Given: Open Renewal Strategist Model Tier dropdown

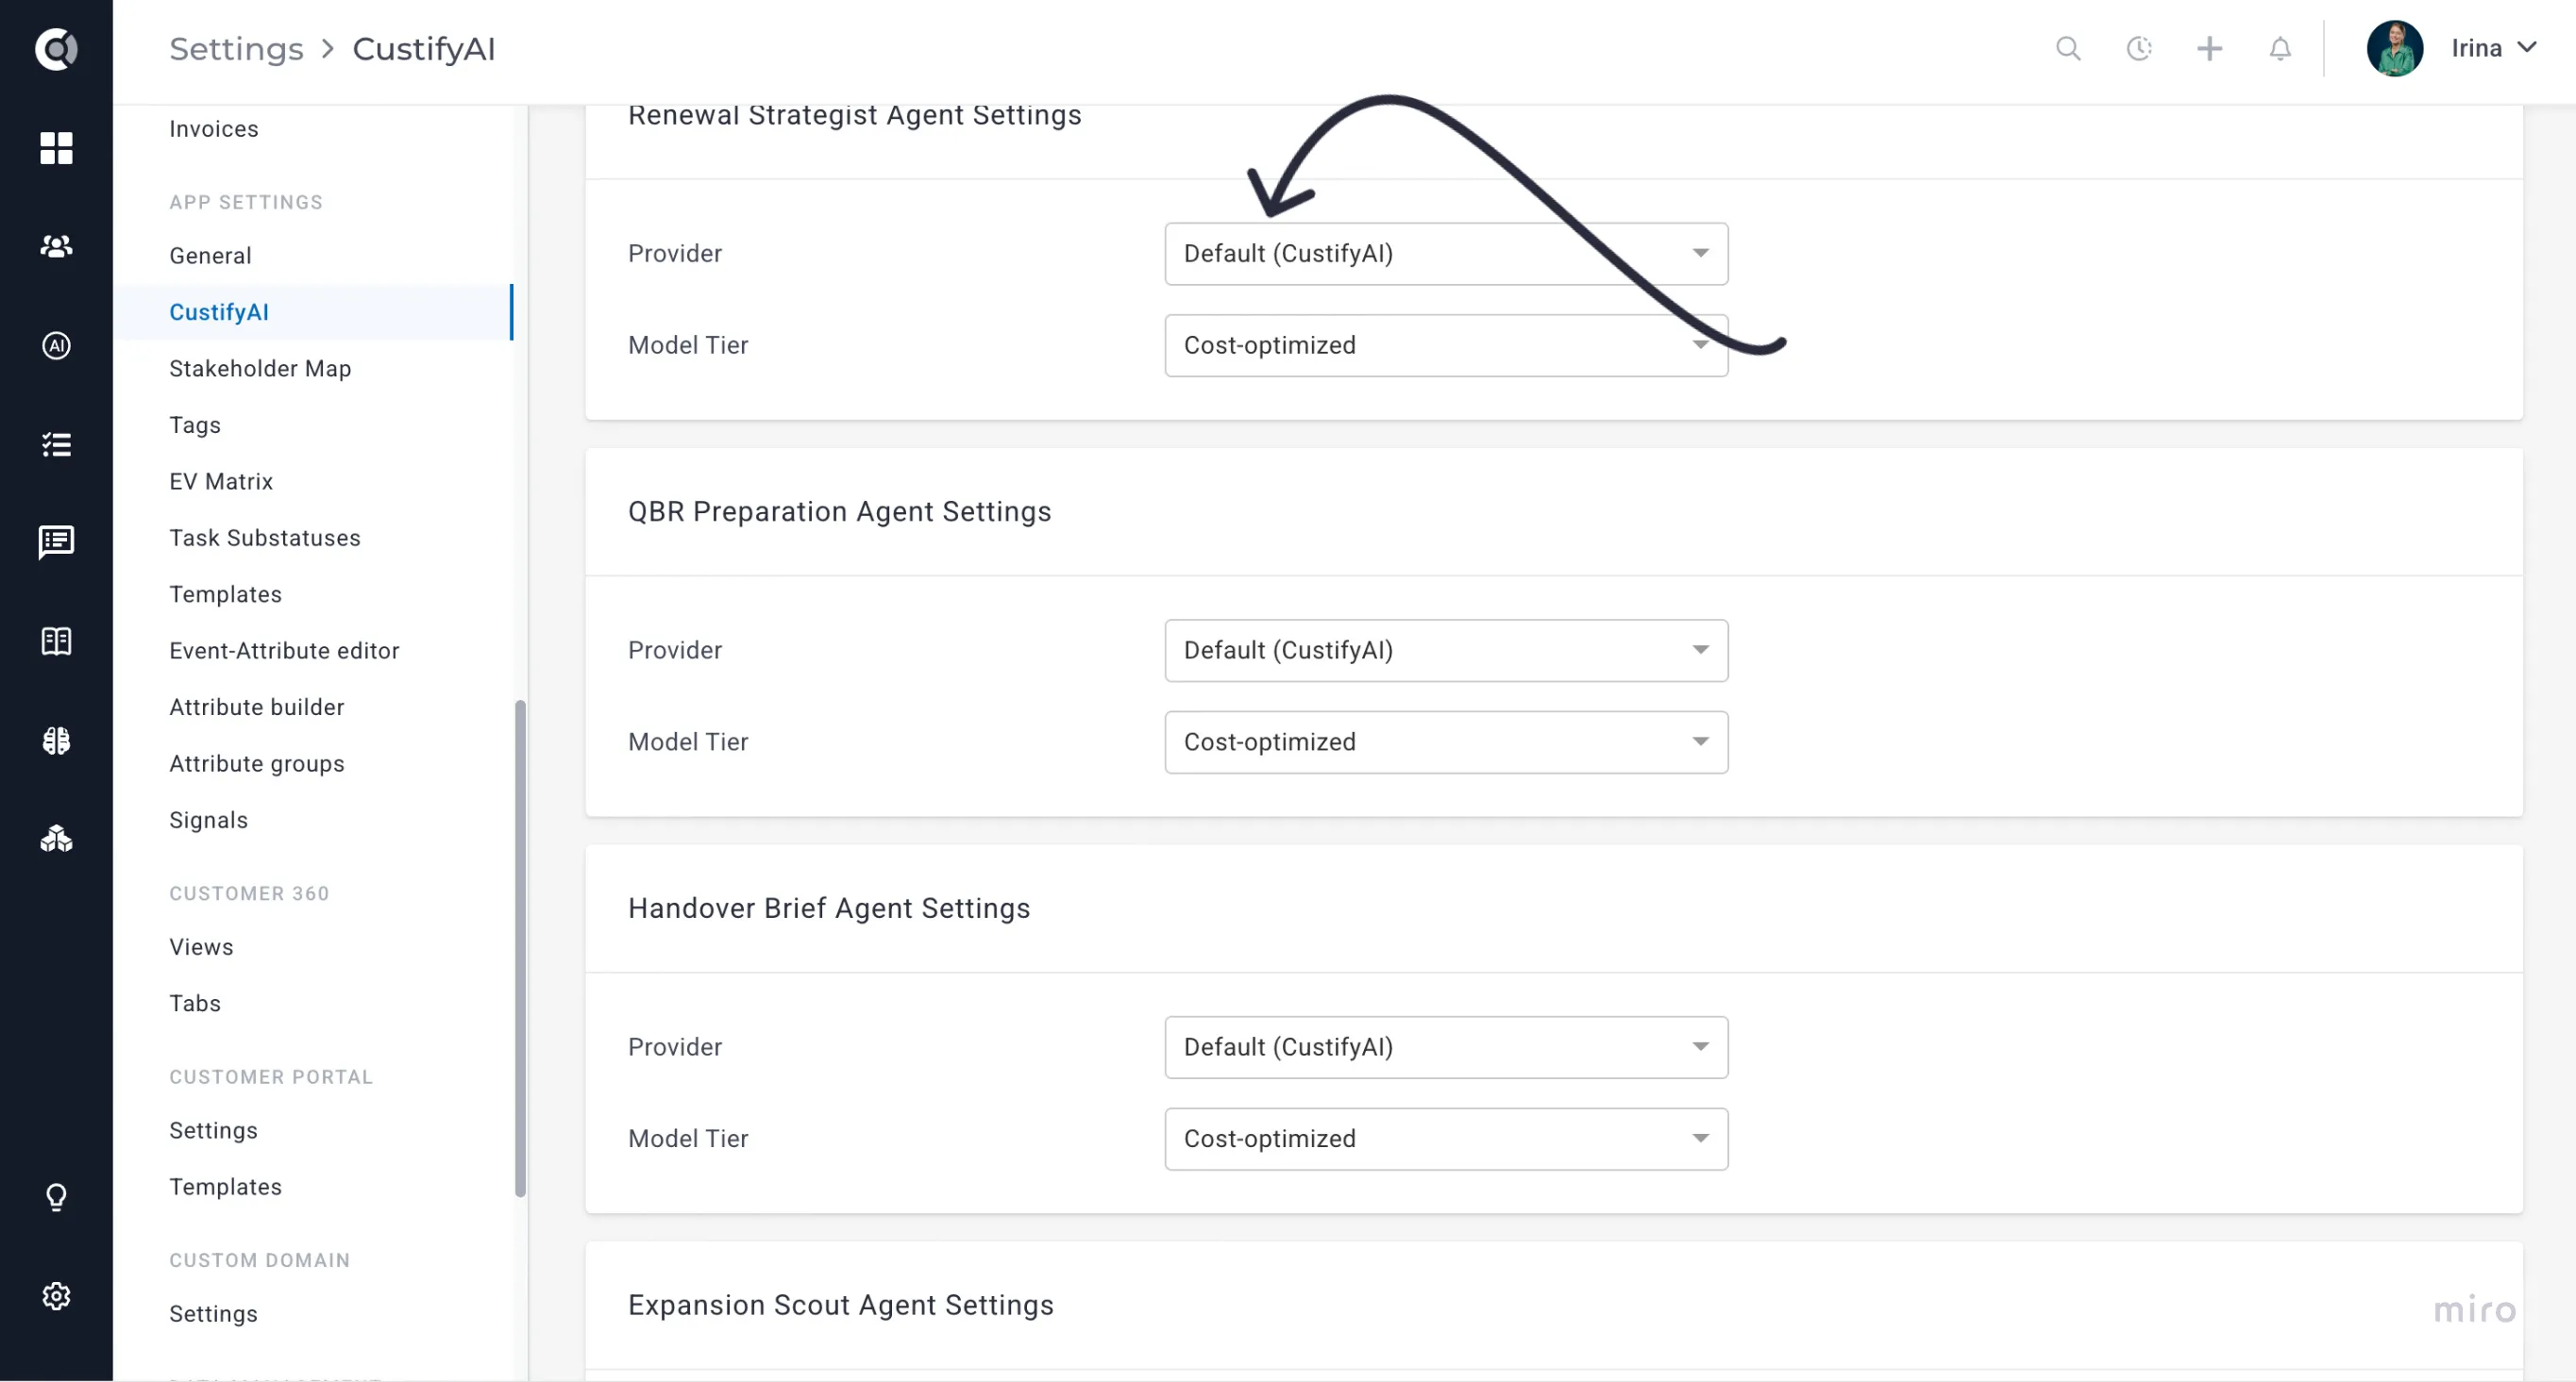Looking at the screenshot, I should click(x=1446, y=346).
